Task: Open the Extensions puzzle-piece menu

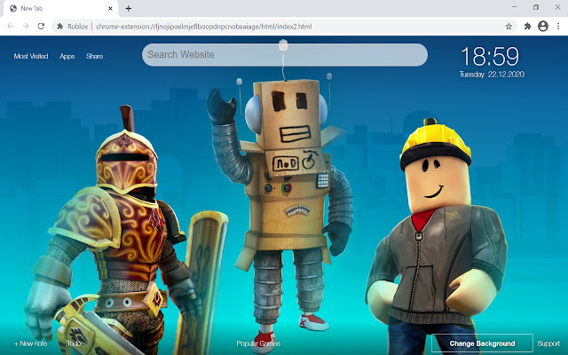Action: [528, 26]
